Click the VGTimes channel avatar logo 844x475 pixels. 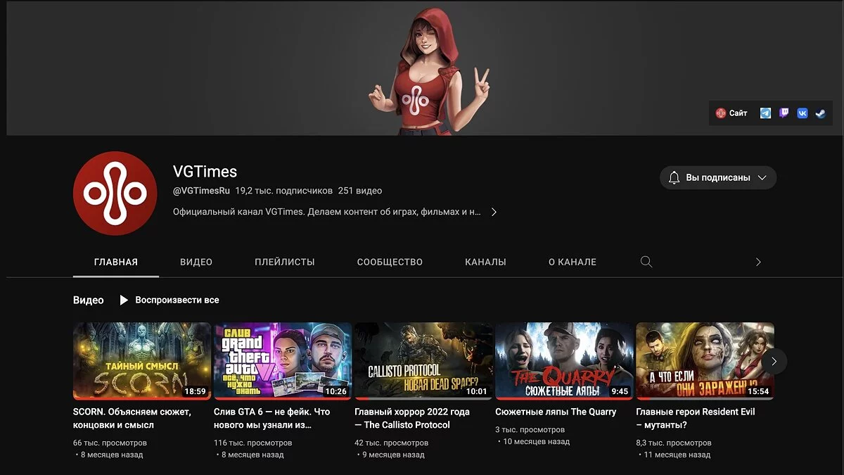click(x=115, y=193)
